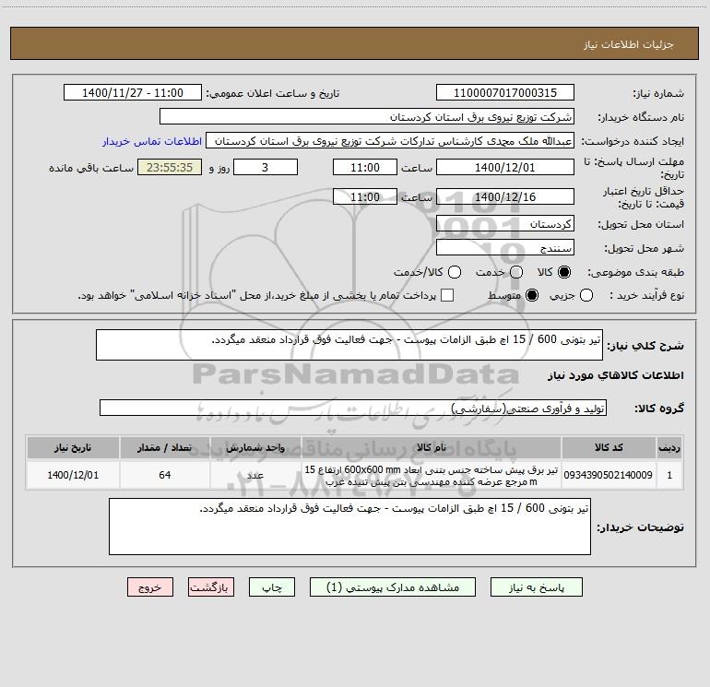Choose جزیی purchase process type

tap(586, 295)
